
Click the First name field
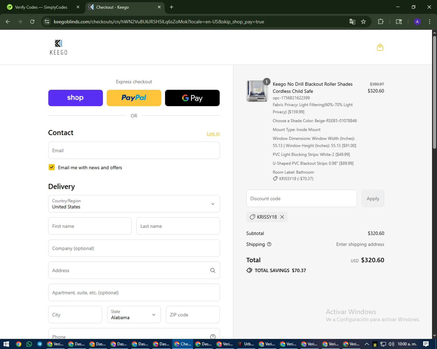tap(90, 226)
